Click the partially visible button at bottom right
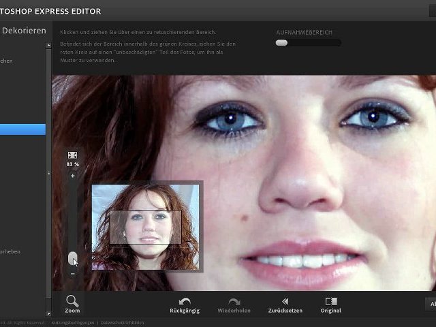This screenshot has width=436, height=327. (x=430, y=303)
